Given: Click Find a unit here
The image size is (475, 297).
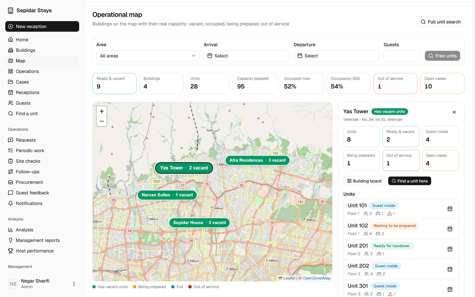Looking at the screenshot, I should [x=409, y=181].
